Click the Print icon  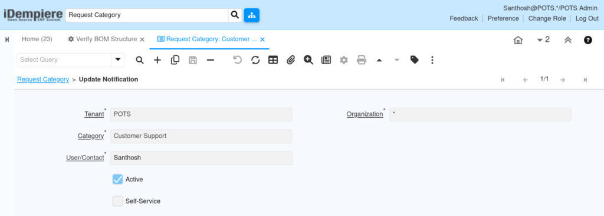coord(362,60)
